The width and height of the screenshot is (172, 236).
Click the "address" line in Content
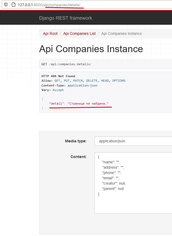coord(113,167)
